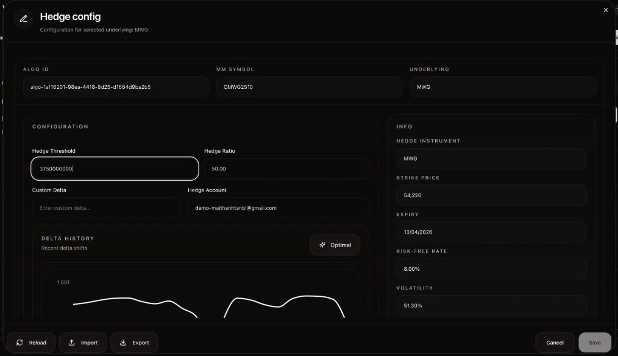
Task: Click the Reload button
Action: click(31, 343)
